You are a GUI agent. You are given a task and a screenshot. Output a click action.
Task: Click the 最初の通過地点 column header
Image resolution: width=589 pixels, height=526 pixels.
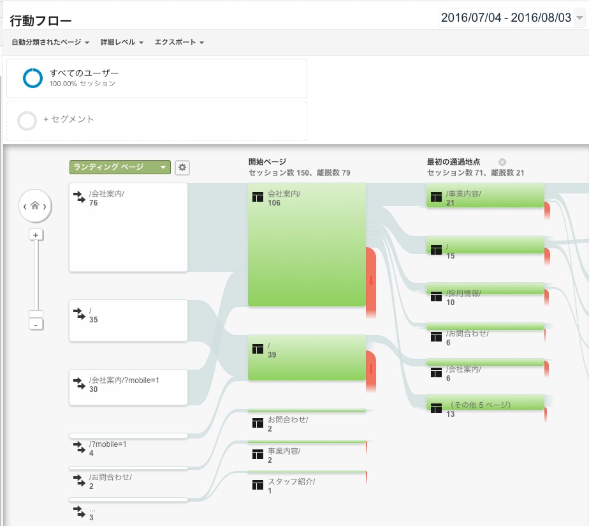coord(453,162)
